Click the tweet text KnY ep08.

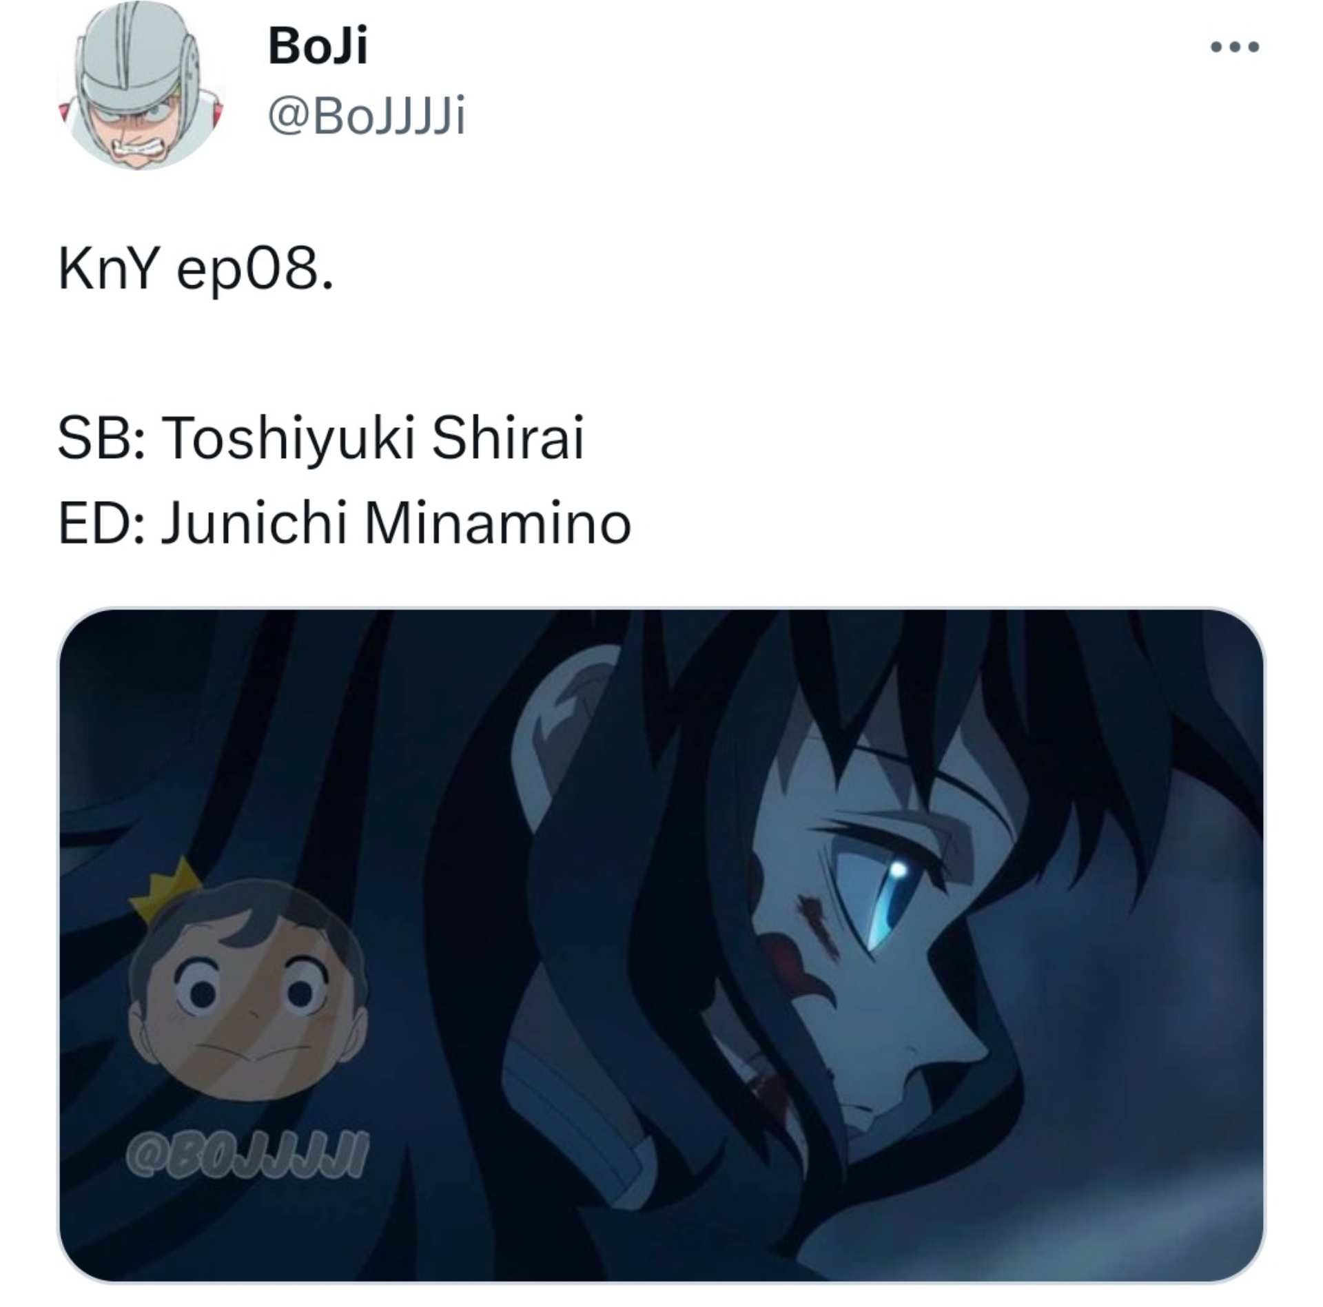pos(196,271)
